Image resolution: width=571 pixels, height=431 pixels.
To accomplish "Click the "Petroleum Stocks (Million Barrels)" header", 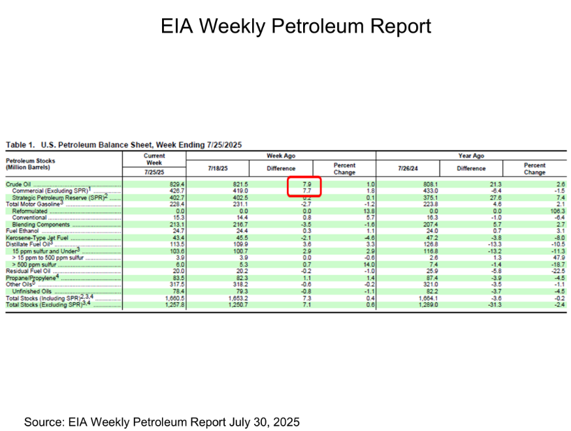I will tap(30, 164).
